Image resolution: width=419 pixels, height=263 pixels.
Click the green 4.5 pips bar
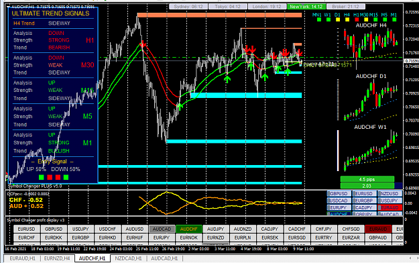367,179
